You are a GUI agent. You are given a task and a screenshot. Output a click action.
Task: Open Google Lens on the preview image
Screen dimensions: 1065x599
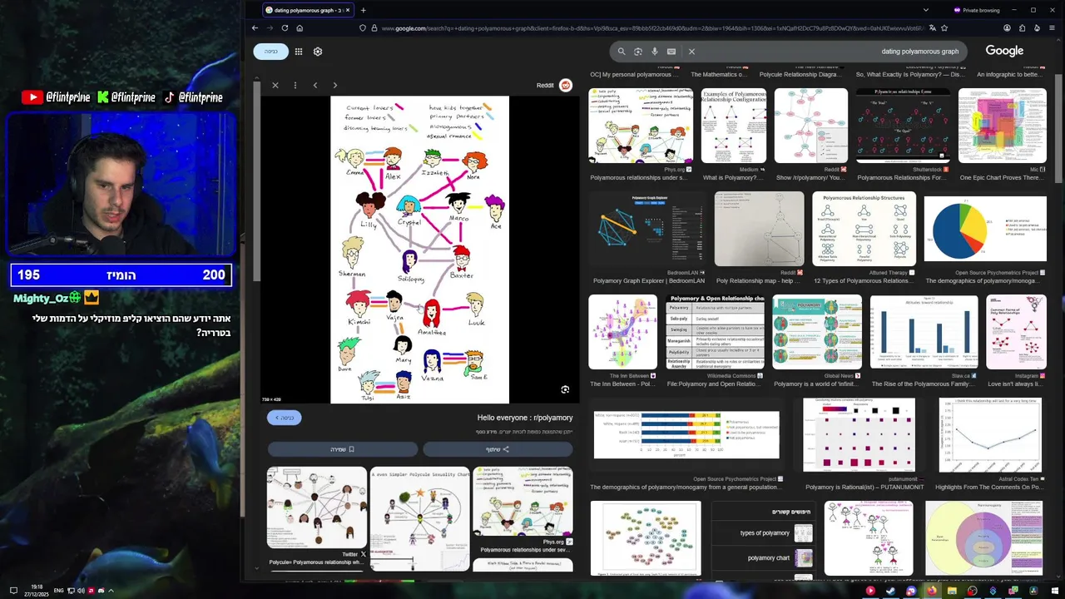pos(565,389)
